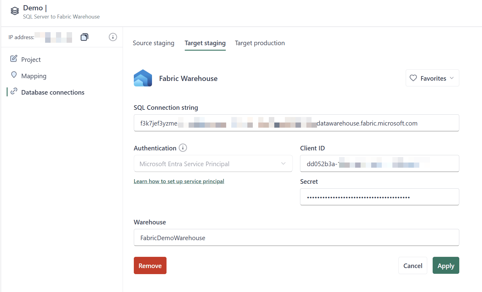Select the Target staging tab

point(205,43)
